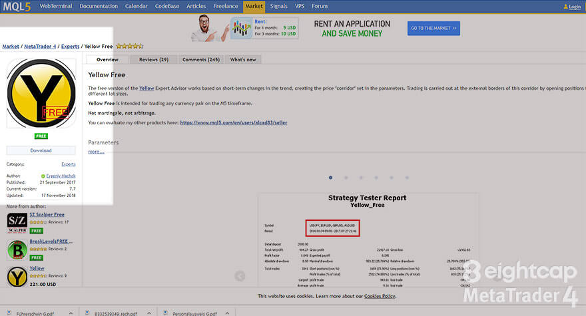Image resolution: width=586 pixels, height=316 pixels.
Task: Open the Experts category link
Action: point(69,164)
